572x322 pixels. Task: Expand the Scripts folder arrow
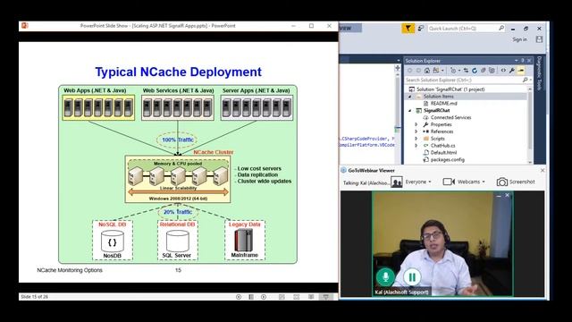pyautogui.click(x=416, y=139)
